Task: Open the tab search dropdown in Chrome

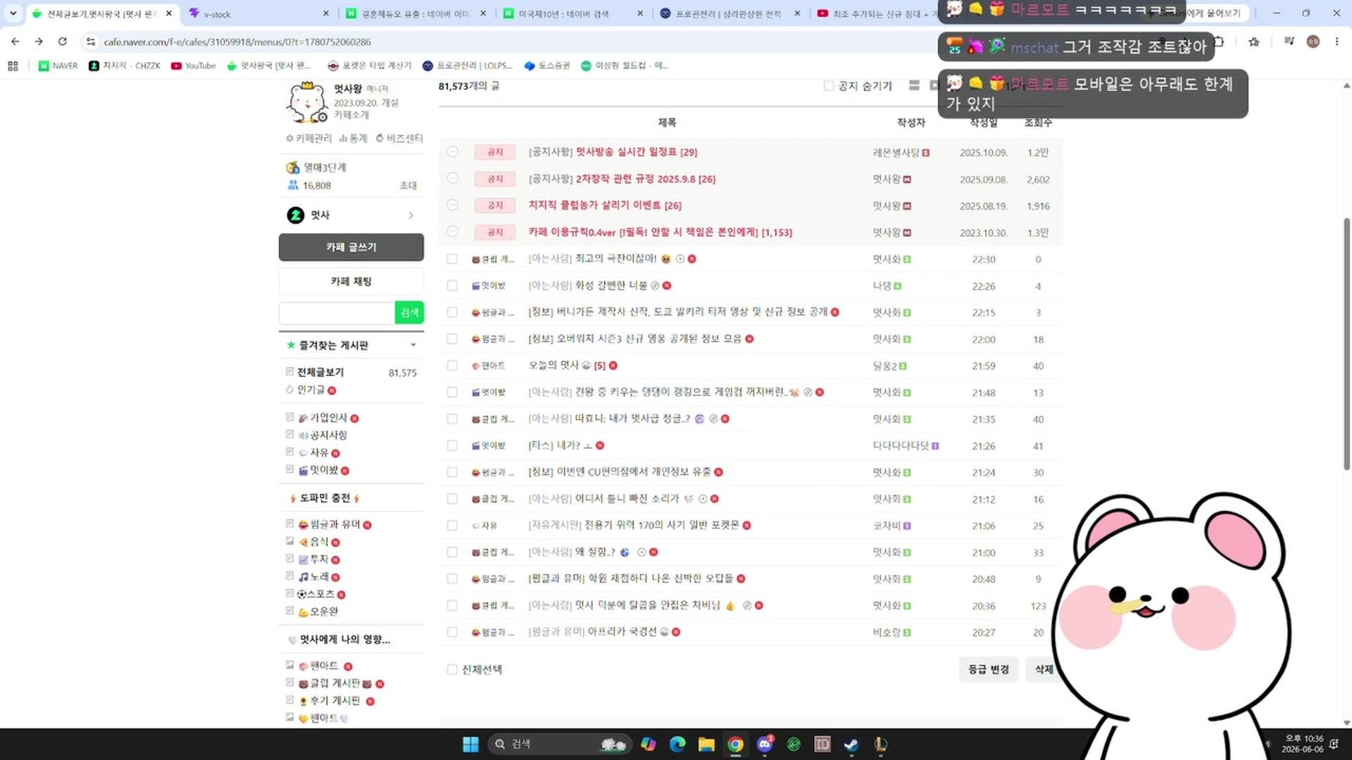Action: pos(13,13)
